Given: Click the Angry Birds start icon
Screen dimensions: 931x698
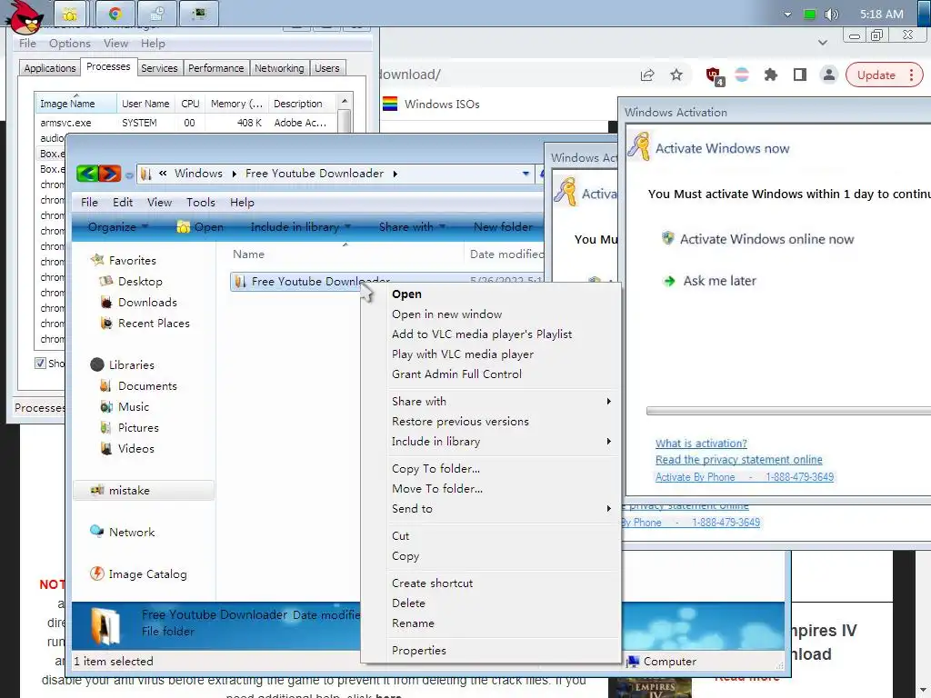Looking at the screenshot, I should (25, 16).
